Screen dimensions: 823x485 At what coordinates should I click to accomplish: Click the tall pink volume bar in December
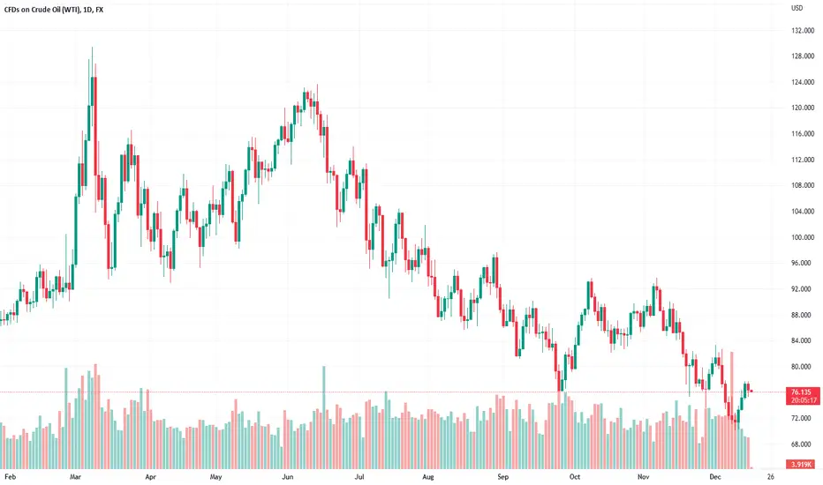(x=732, y=410)
